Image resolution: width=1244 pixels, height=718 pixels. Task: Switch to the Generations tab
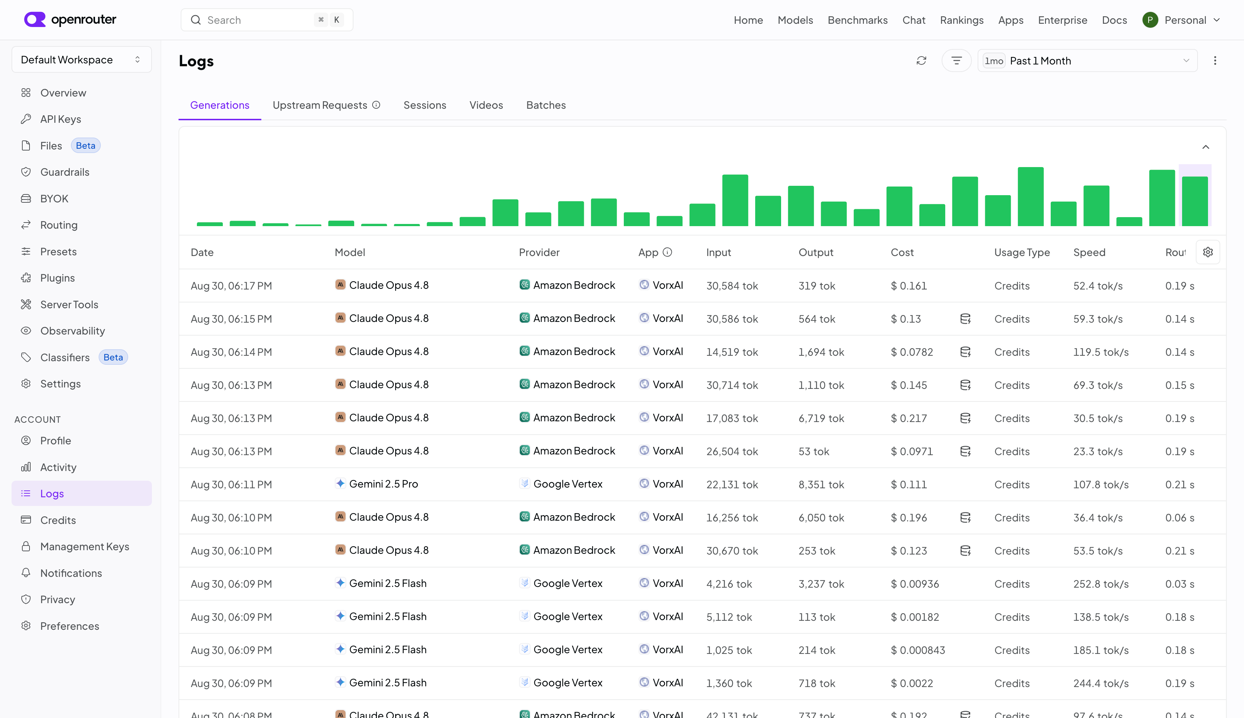(x=220, y=105)
